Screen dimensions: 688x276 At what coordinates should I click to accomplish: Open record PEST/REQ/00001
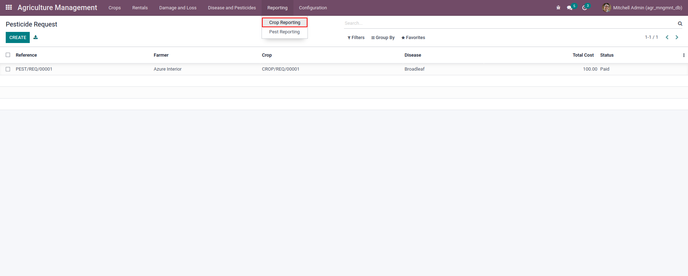point(34,69)
